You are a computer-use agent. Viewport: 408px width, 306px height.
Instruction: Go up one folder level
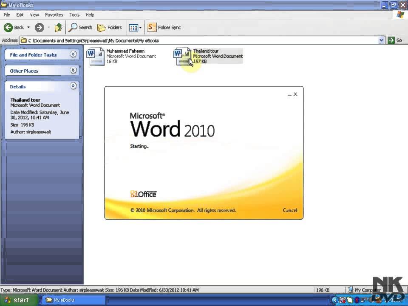[59, 27]
